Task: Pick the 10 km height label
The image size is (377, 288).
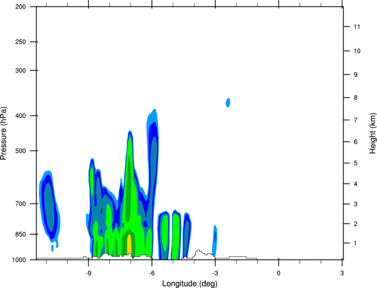Action: [357, 51]
